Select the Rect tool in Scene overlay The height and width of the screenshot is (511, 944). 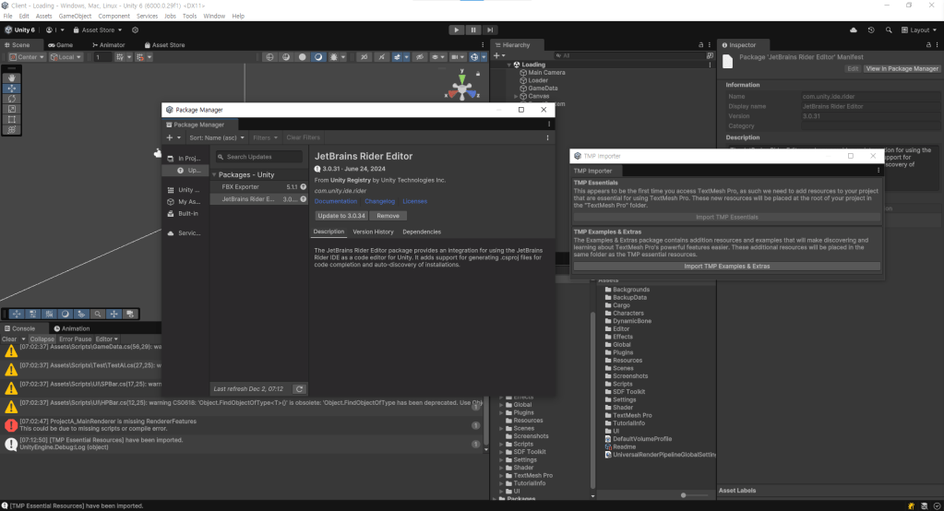tap(12, 119)
